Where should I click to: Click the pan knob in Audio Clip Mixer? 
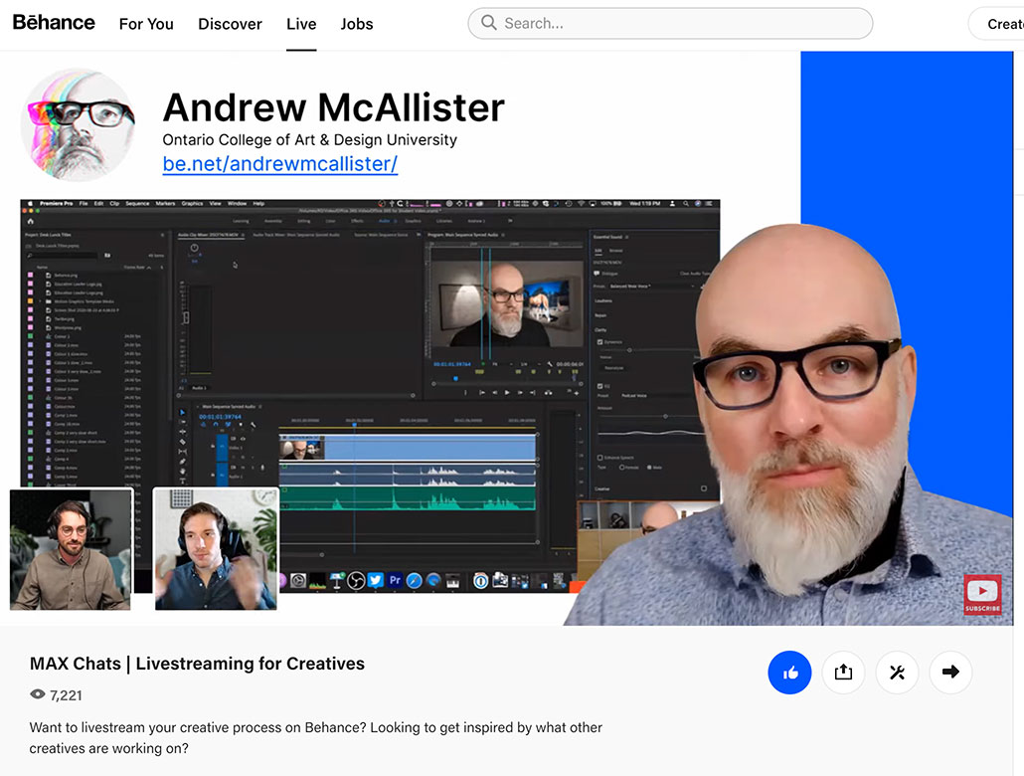194,248
